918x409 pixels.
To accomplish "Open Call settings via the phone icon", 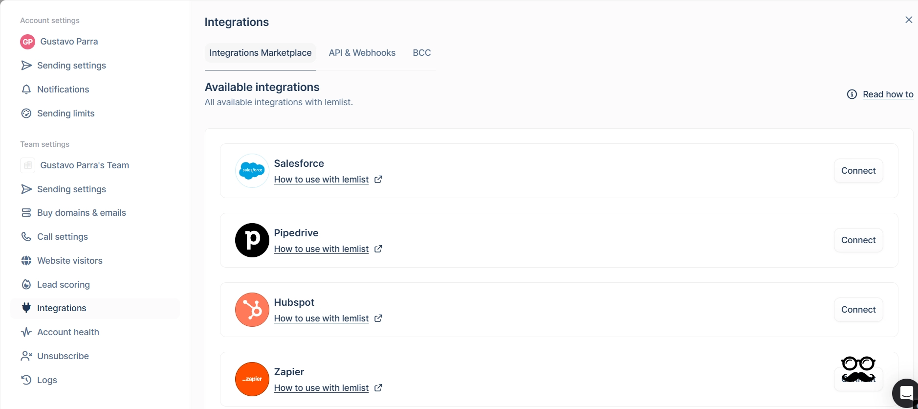I will click(x=27, y=236).
